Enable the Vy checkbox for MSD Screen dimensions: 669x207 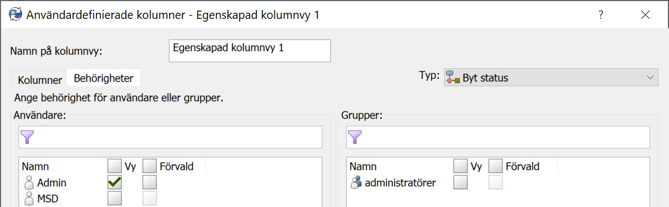[115, 198]
